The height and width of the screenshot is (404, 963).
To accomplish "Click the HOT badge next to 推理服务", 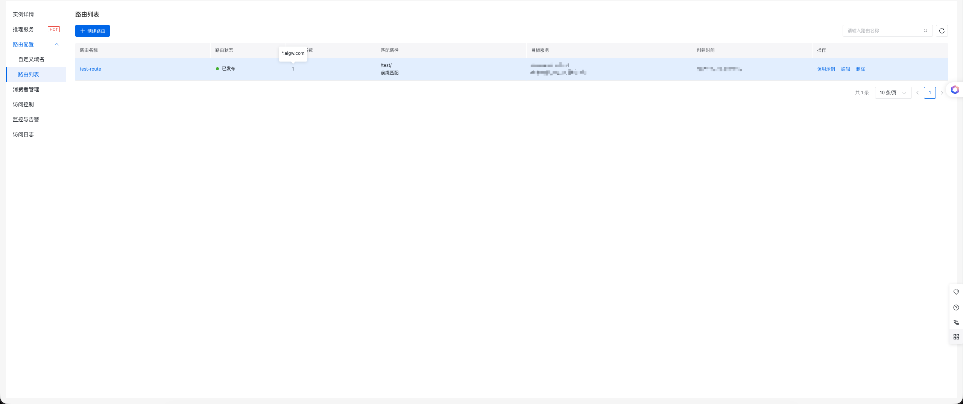I will pos(54,29).
